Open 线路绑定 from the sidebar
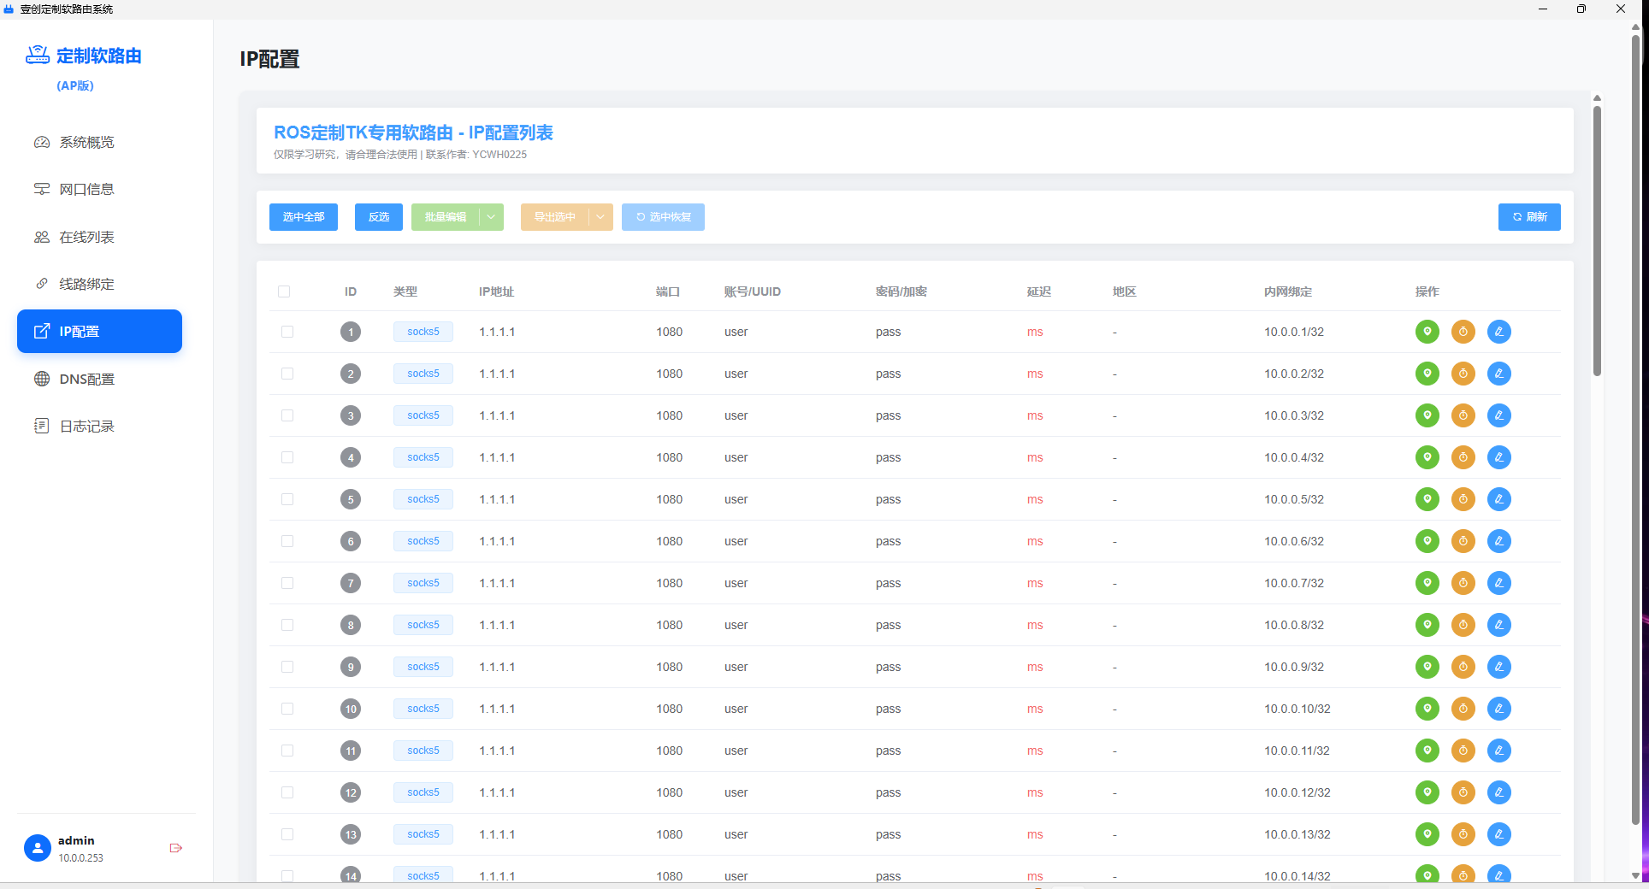 [x=86, y=284]
